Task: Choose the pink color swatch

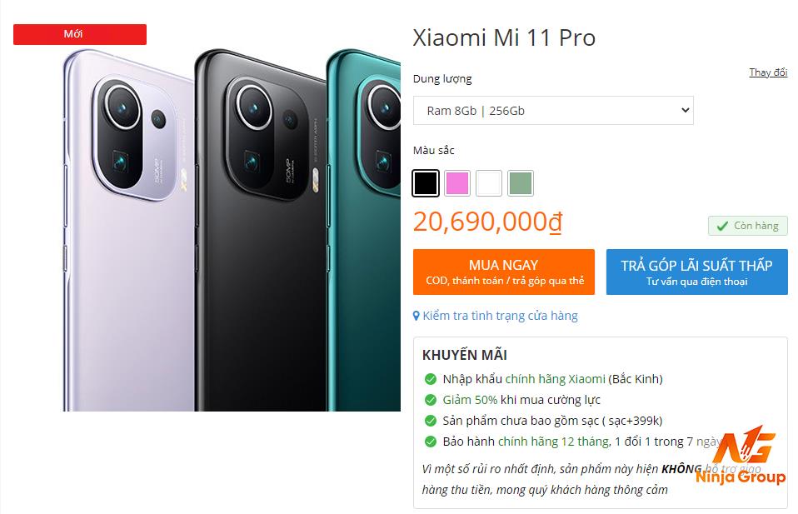Action: coord(457,183)
